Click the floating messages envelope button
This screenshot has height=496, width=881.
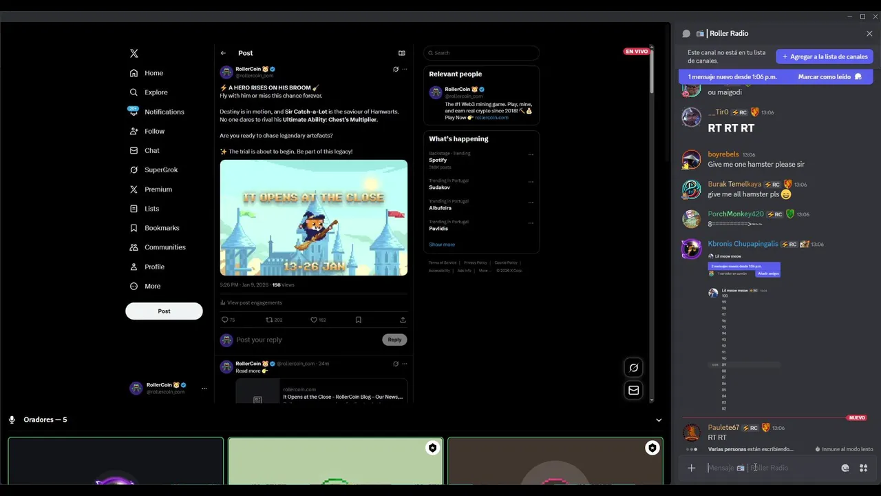point(634,391)
